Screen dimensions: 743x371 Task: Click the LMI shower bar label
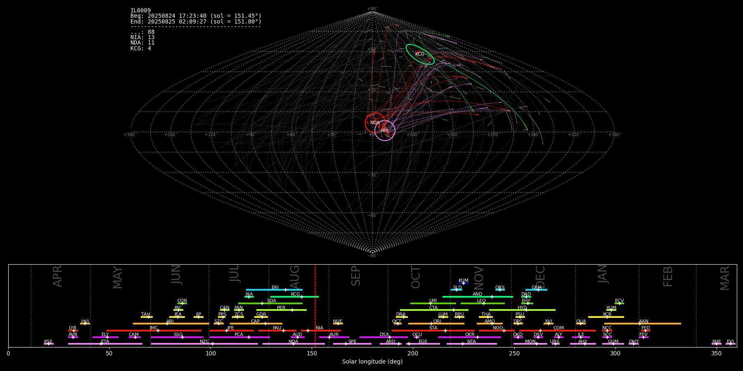click(x=433, y=301)
